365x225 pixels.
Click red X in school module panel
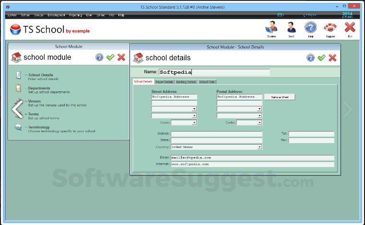[x=121, y=57]
